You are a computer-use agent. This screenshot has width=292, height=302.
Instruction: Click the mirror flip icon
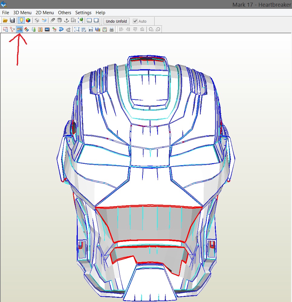pyautogui.click(x=73, y=20)
